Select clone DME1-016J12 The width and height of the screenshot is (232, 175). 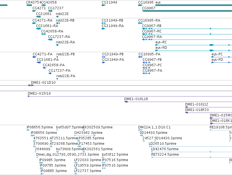pyautogui.click(x=196, y=104)
